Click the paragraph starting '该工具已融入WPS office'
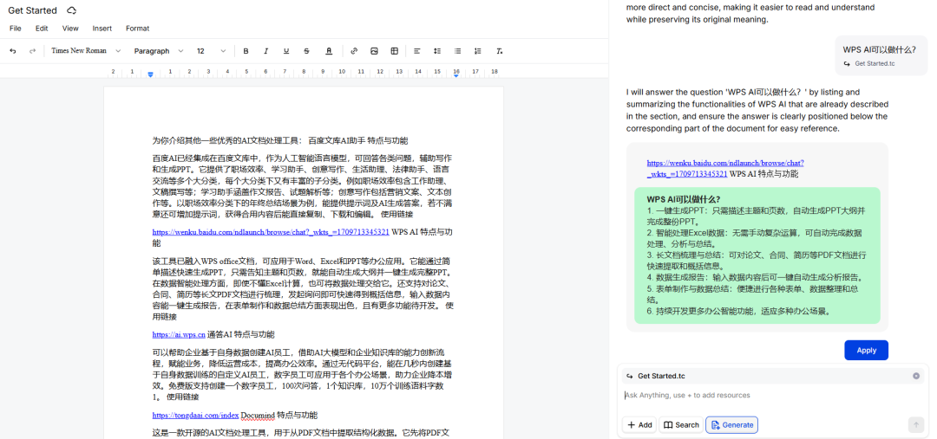 coord(303,288)
